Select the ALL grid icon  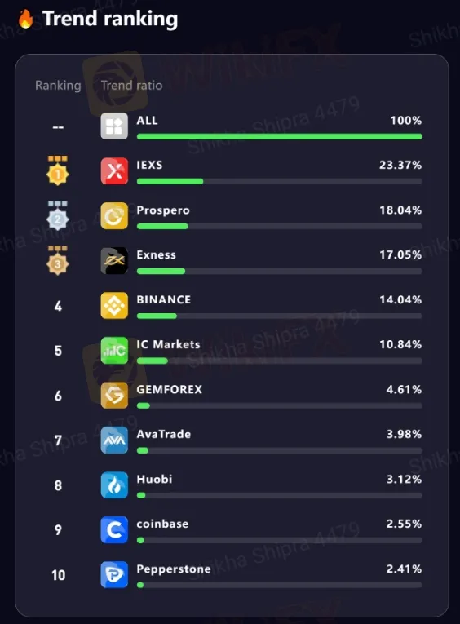[114, 126]
